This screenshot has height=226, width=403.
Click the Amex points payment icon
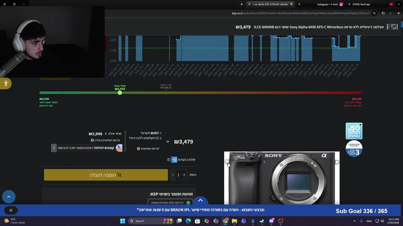[x=174, y=160]
